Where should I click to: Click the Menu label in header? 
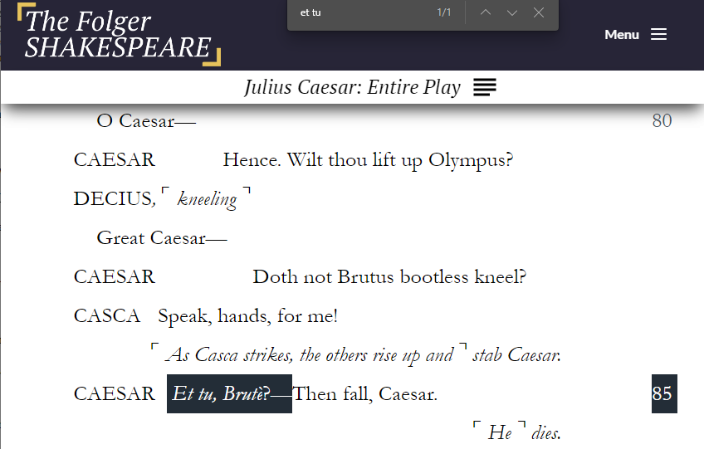tap(622, 34)
